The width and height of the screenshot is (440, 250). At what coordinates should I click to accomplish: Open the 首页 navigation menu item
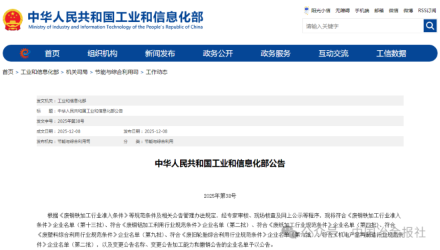tap(52, 53)
